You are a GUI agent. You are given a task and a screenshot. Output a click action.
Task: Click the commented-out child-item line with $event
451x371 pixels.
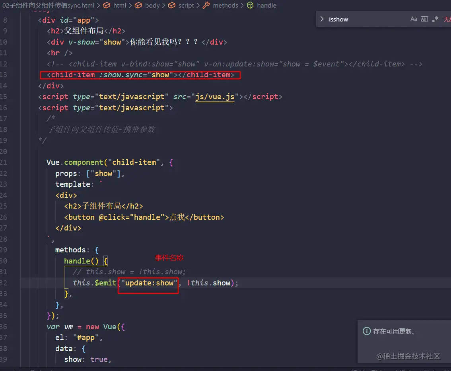[x=234, y=64]
